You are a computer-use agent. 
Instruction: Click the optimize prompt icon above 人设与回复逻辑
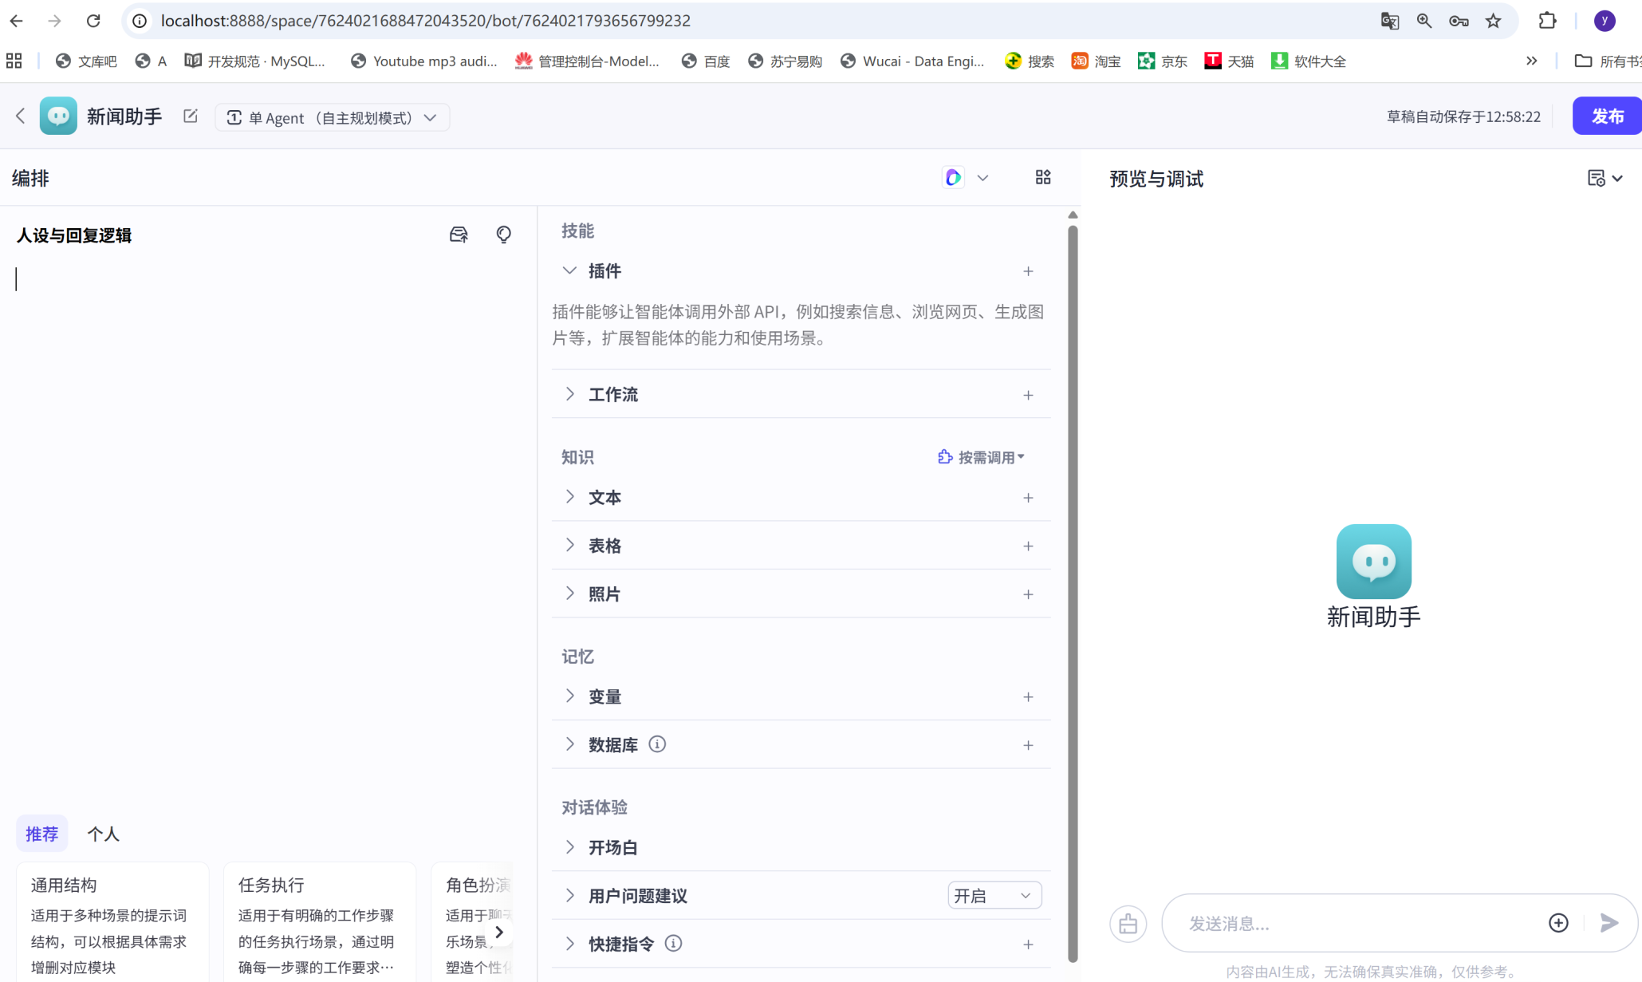pos(459,234)
